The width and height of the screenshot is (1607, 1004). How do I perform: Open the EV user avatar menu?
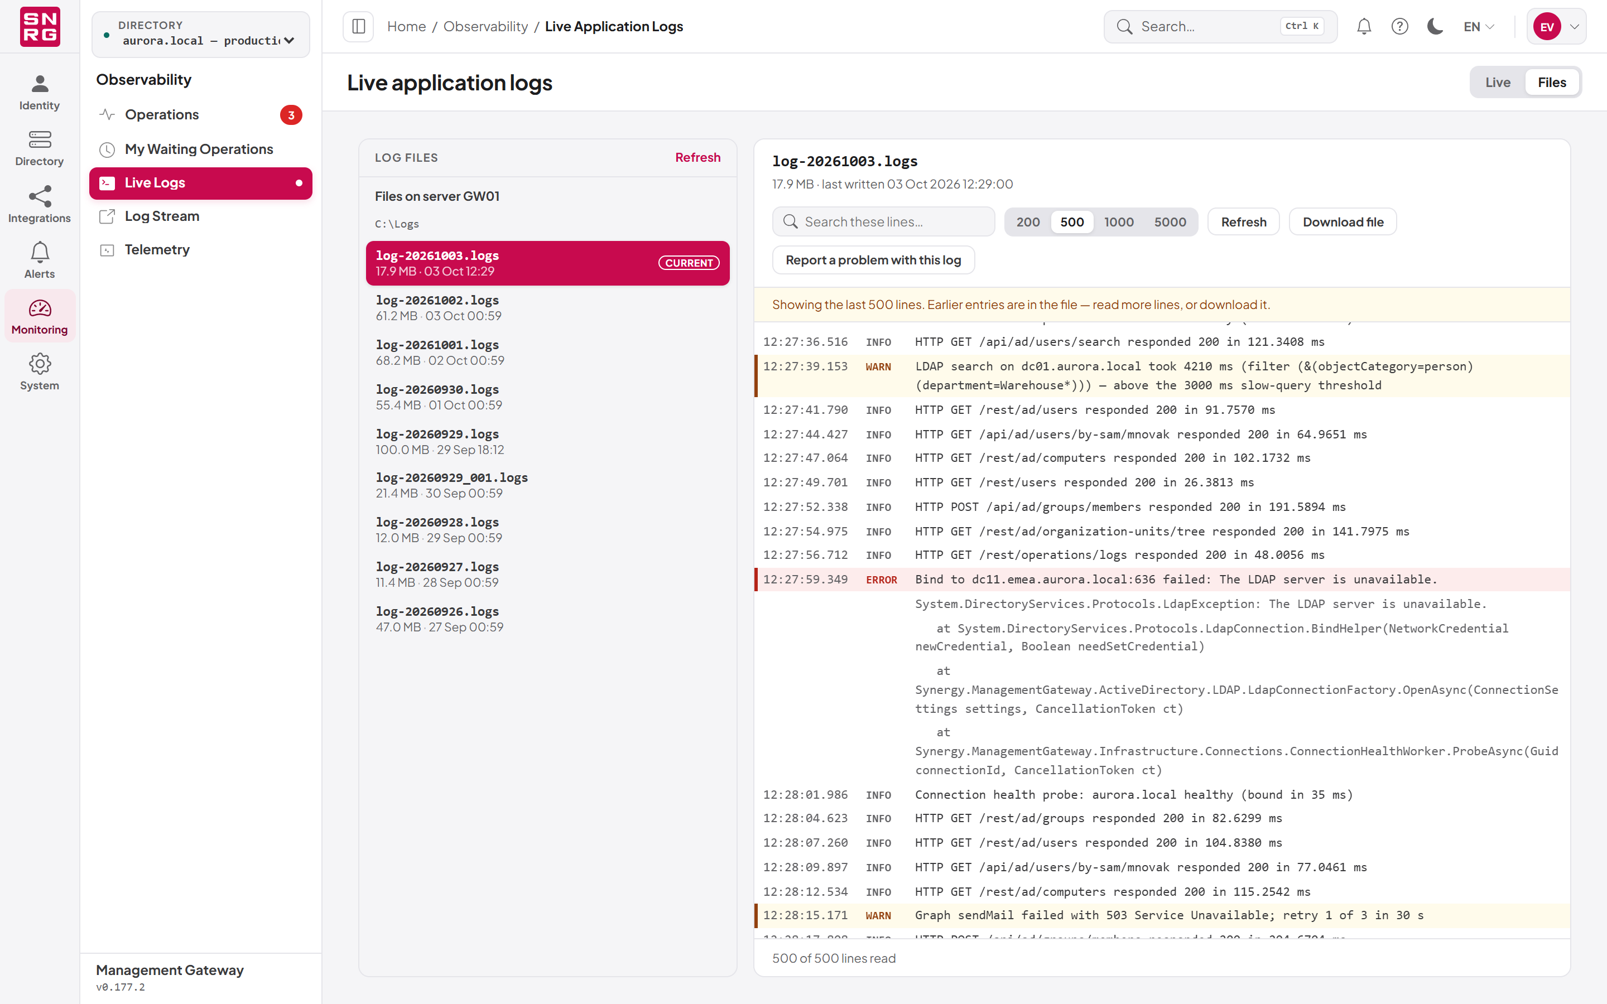1547,27
